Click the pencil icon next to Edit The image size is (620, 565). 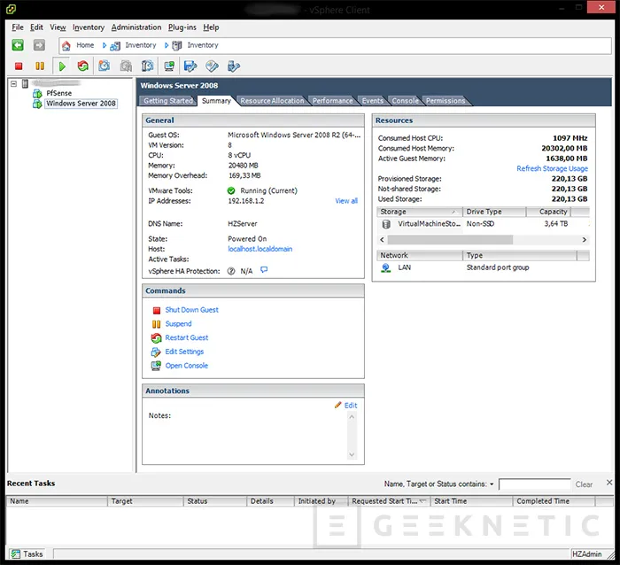click(338, 405)
